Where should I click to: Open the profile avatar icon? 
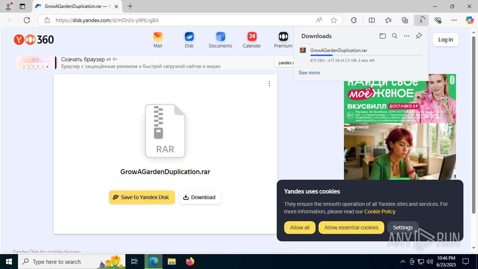point(8,6)
